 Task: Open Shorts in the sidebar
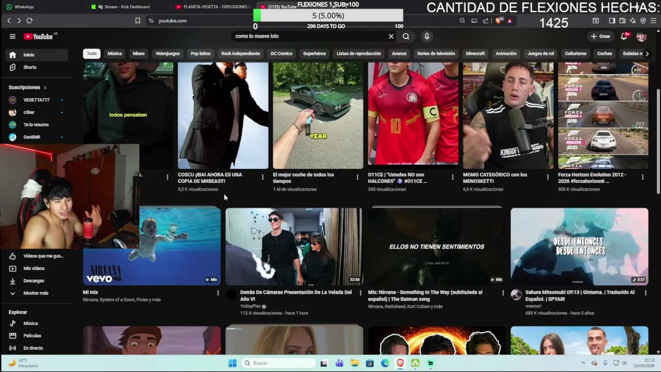(x=37, y=67)
